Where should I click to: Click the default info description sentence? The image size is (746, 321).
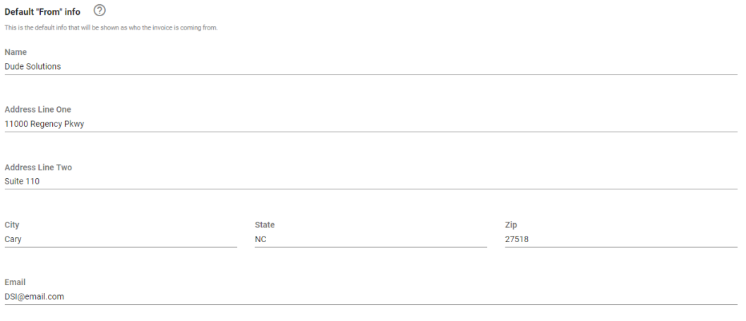click(x=111, y=28)
